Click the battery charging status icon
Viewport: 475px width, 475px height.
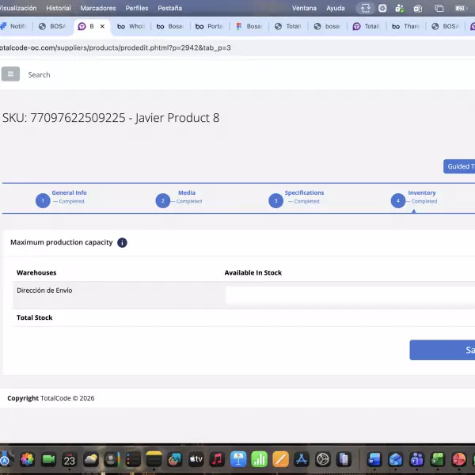[x=461, y=8]
